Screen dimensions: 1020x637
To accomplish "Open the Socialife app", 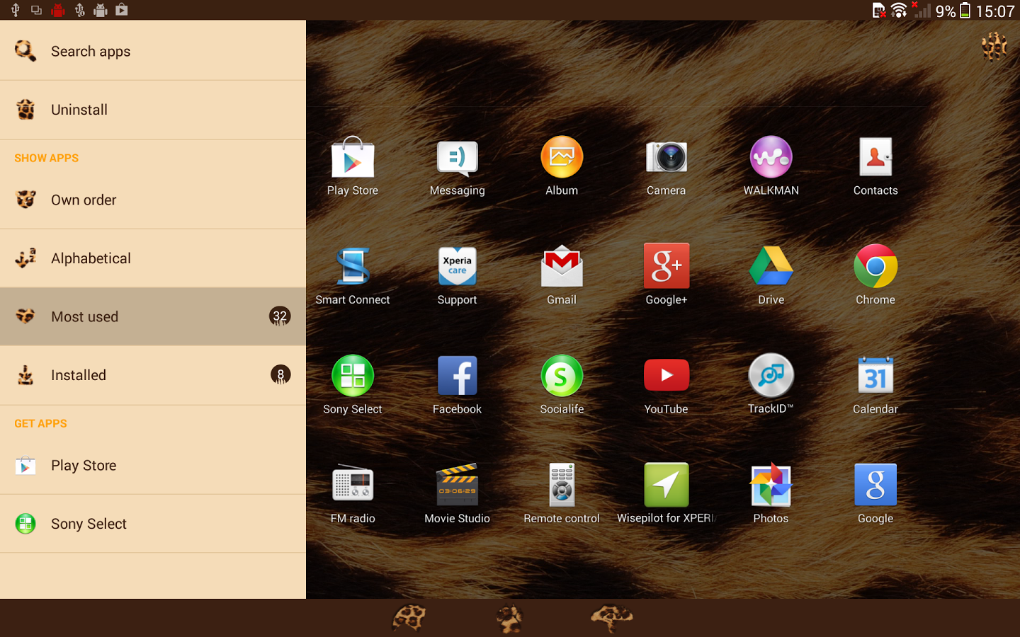I will click(x=562, y=385).
